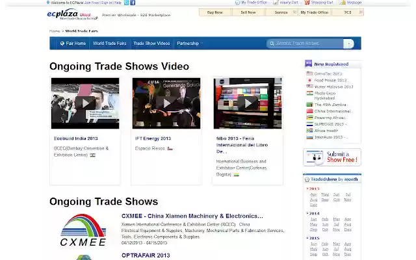Open the Ecobuild India 2013 title link
Screen dimensions: 416x260
[76, 138]
